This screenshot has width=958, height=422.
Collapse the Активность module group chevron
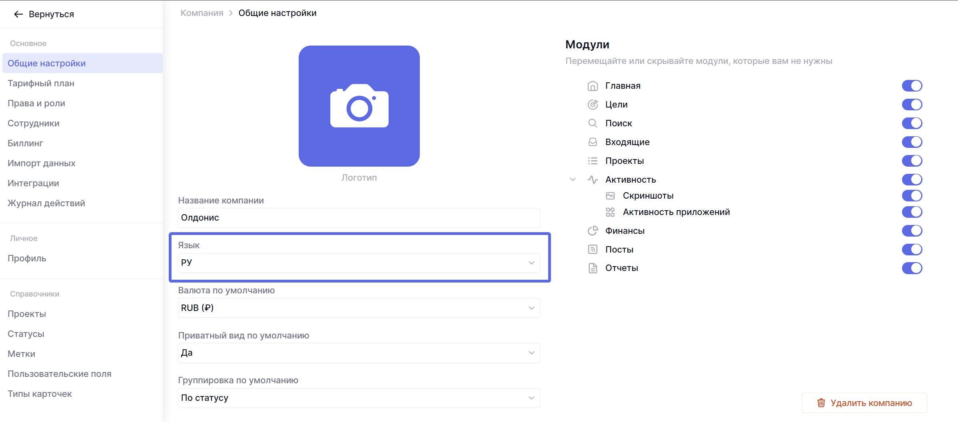tap(573, 179)
